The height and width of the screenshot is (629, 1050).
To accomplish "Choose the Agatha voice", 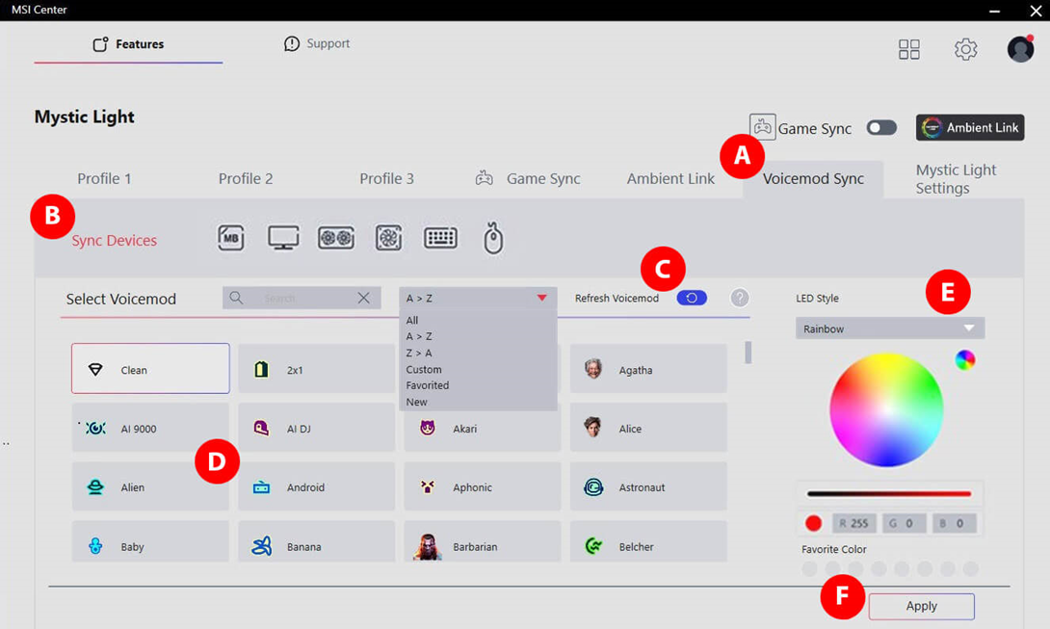I will click(648, 369).
